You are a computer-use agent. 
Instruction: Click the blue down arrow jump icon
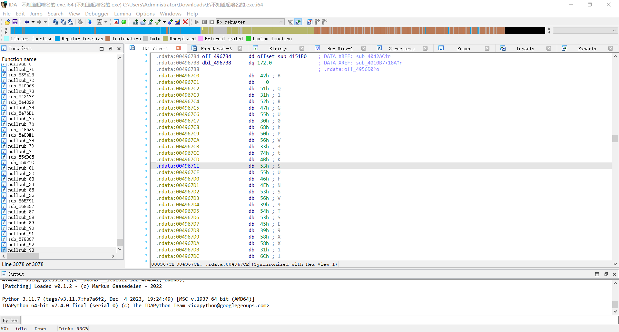(90, 22)
